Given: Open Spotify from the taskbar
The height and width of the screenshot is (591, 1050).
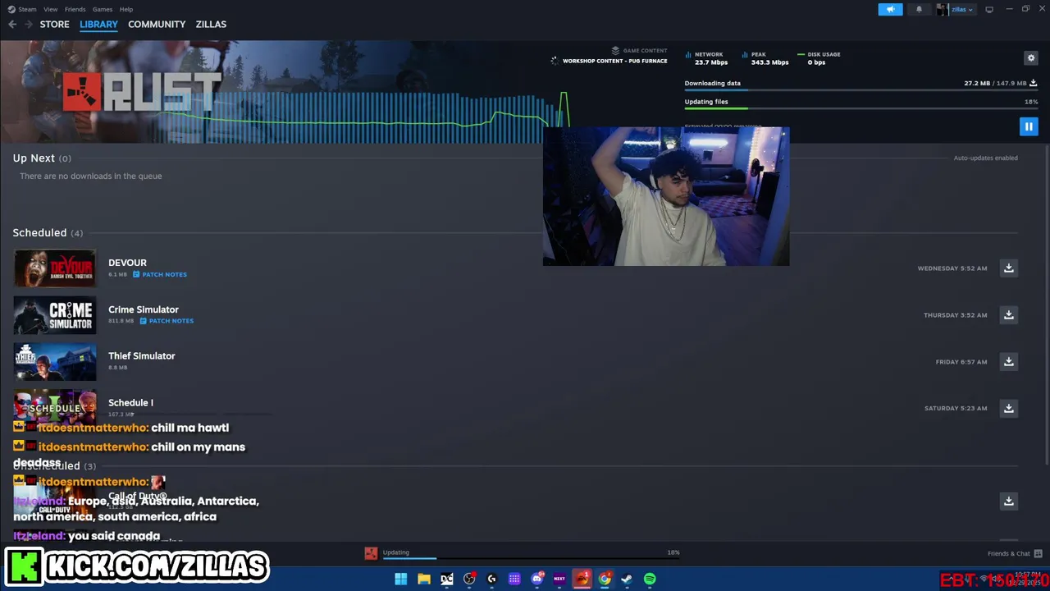Looking at the screenshot, I should (650, 579).
